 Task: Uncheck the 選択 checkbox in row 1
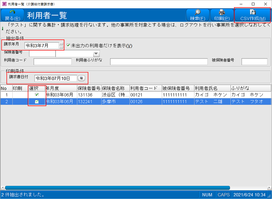(x=37, y=95)
